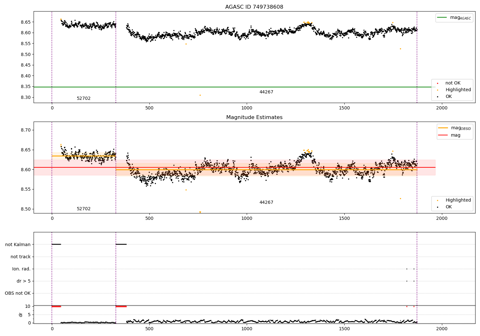
Task: Click the orange outlier near 8.525 in top plot
Action: point(400,49)
